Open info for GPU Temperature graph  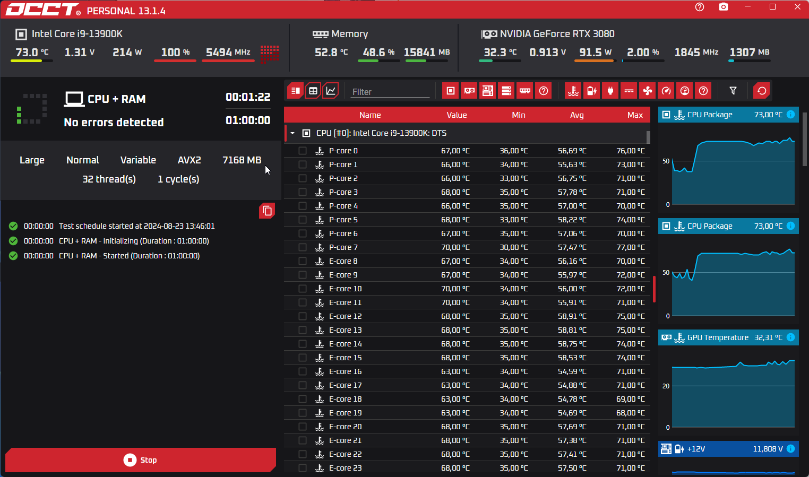[x=790, y=337]
